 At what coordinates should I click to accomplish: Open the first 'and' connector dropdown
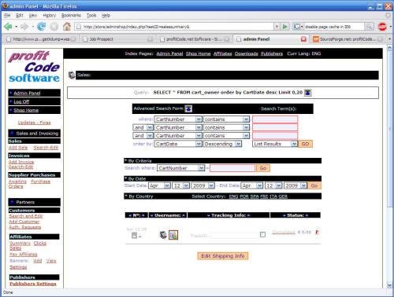(x=143, y=127)
